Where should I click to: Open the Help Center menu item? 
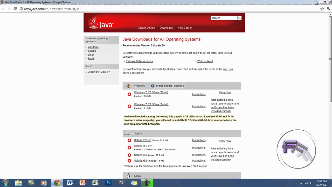pos(185,28)
